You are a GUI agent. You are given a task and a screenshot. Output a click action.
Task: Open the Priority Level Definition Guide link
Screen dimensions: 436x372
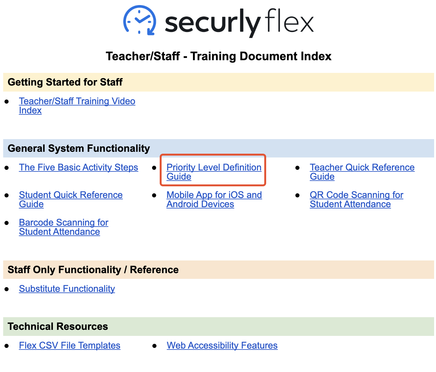214,172
